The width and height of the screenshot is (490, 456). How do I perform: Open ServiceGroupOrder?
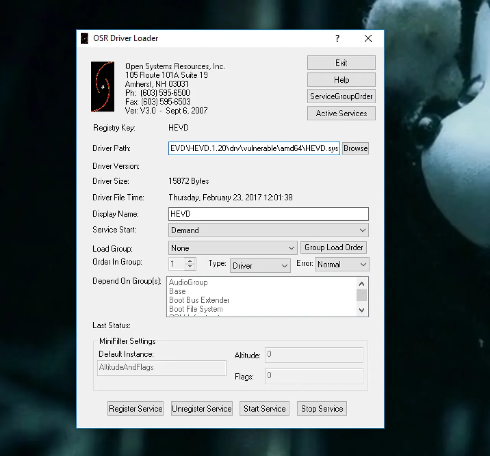pos(341,96)
